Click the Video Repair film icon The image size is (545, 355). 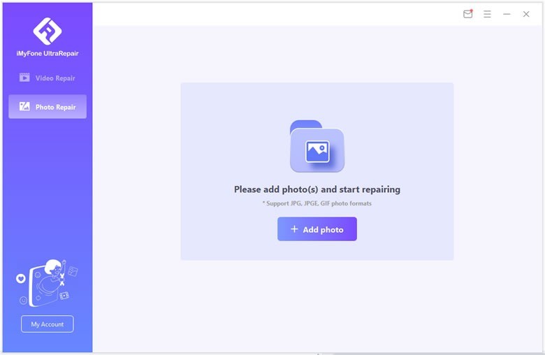24,78
